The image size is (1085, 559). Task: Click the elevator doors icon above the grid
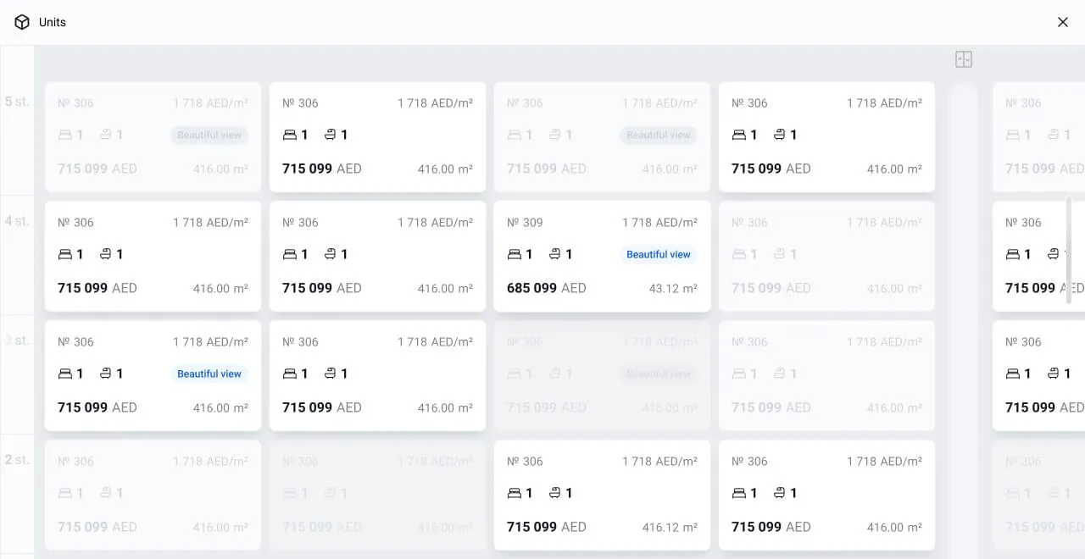[x=963, y=59]
